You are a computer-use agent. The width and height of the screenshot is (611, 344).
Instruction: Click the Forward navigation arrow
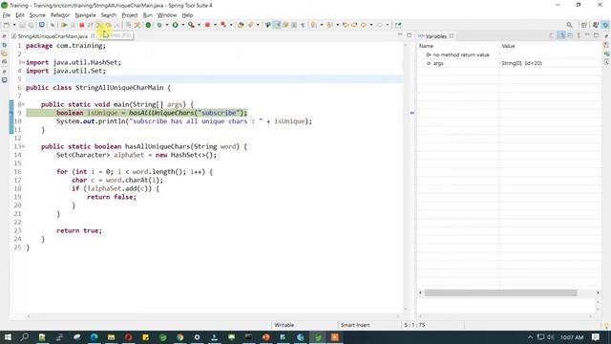[380, 25]
